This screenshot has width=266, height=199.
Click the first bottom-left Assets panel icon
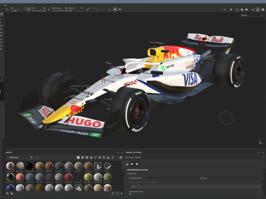click(7, 193)
